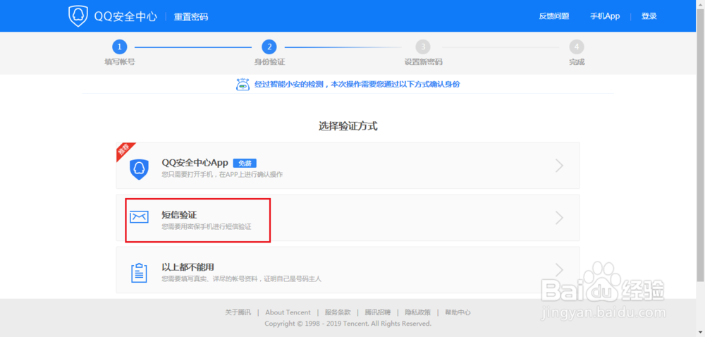Screen dimensions: 705x337
Task: Open the 腾讯招聘 footer link
Action: (378, 312)
